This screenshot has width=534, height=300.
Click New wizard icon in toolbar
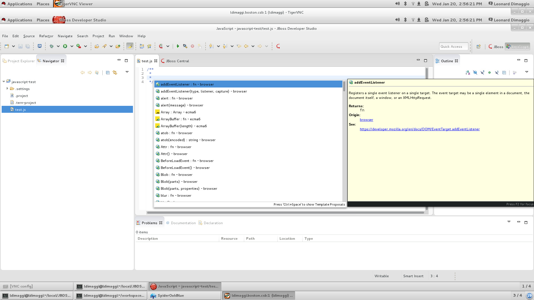tap(7, 46)
